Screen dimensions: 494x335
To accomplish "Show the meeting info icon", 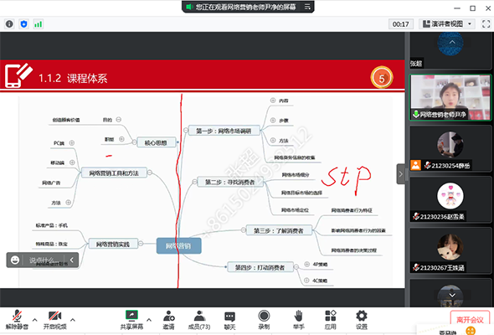I will pyautogui.click(x=9, y=24).
